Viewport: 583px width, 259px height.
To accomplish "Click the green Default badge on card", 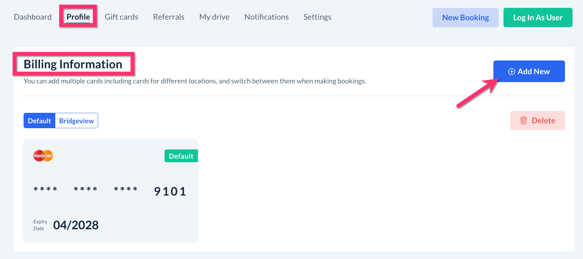I will (181, 156).
